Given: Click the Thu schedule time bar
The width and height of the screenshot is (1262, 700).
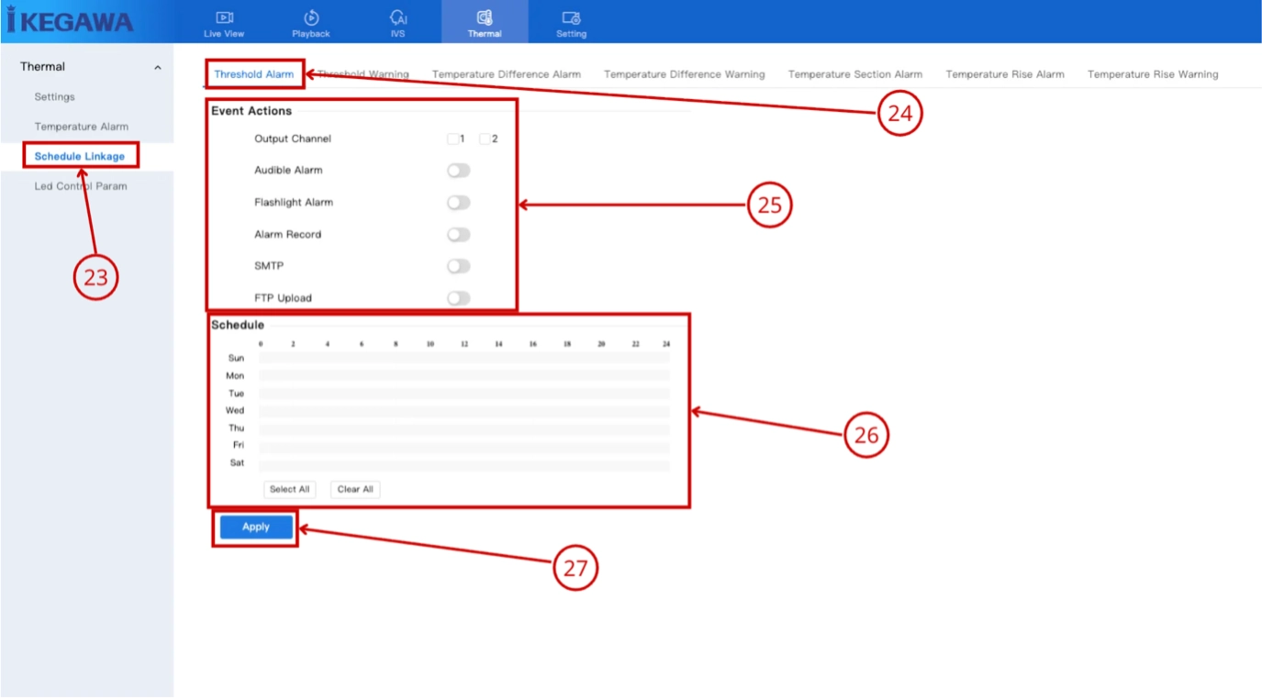Looking at the screenshot, I should 464,428.
